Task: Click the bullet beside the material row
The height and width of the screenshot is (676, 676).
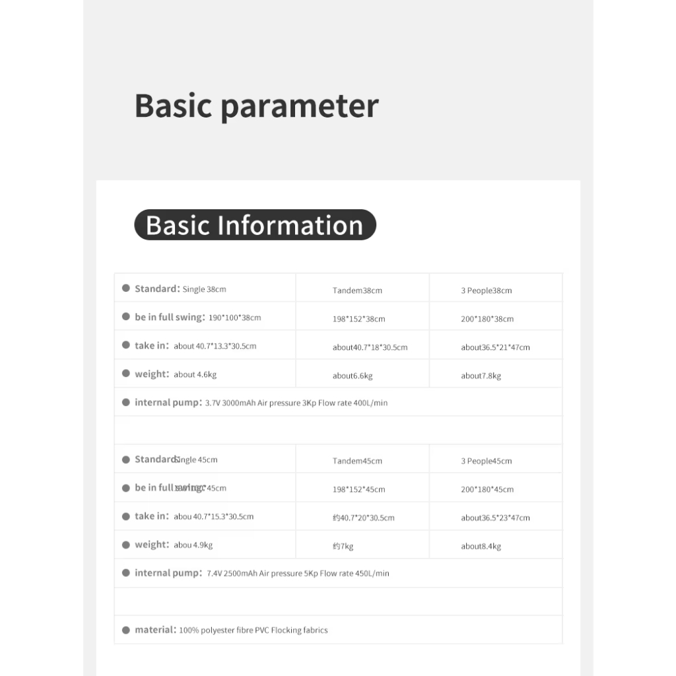Action: 126,630
